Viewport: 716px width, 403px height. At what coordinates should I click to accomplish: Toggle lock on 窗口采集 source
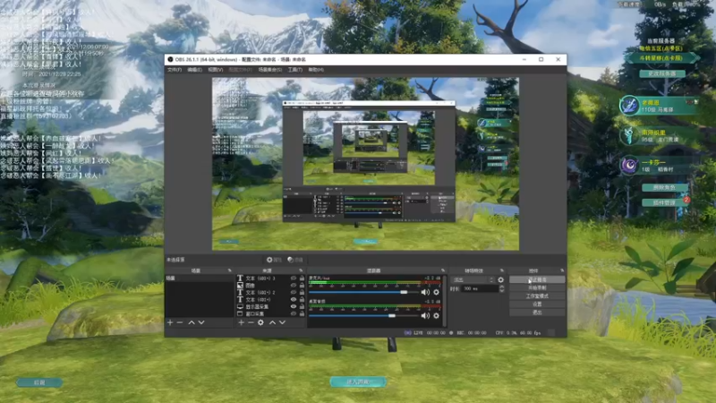click(302, 314)
